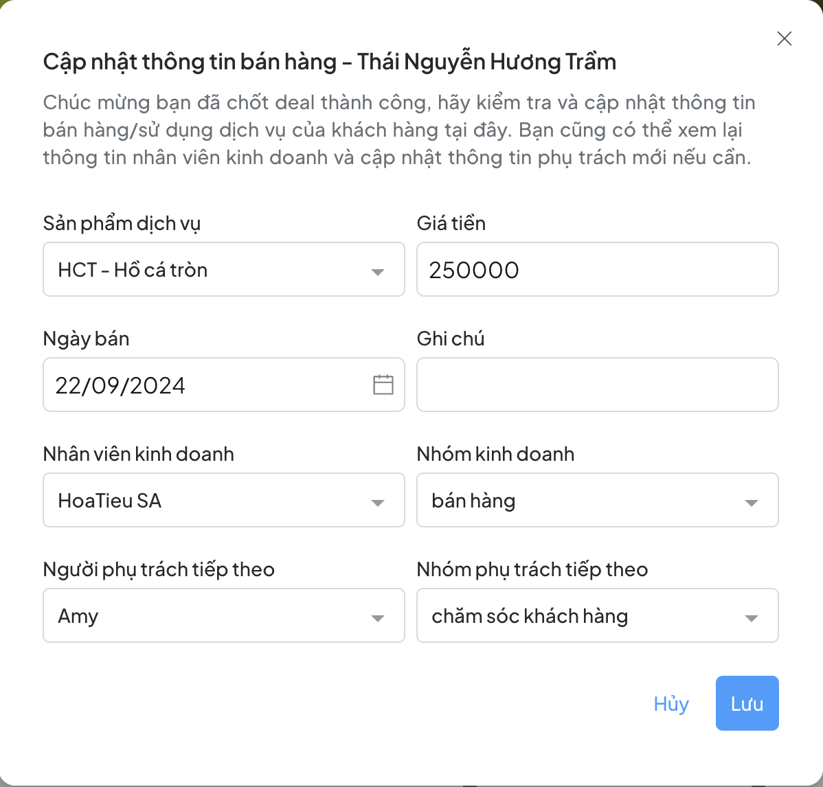The image size is (823, 787).
Task: Open the calendar date picker icon
Action: coord(383,385)
